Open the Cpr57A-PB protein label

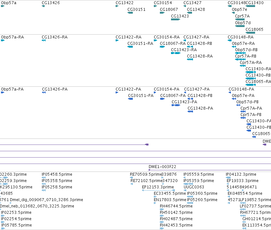pyautogui.click(x=251, y=115)
